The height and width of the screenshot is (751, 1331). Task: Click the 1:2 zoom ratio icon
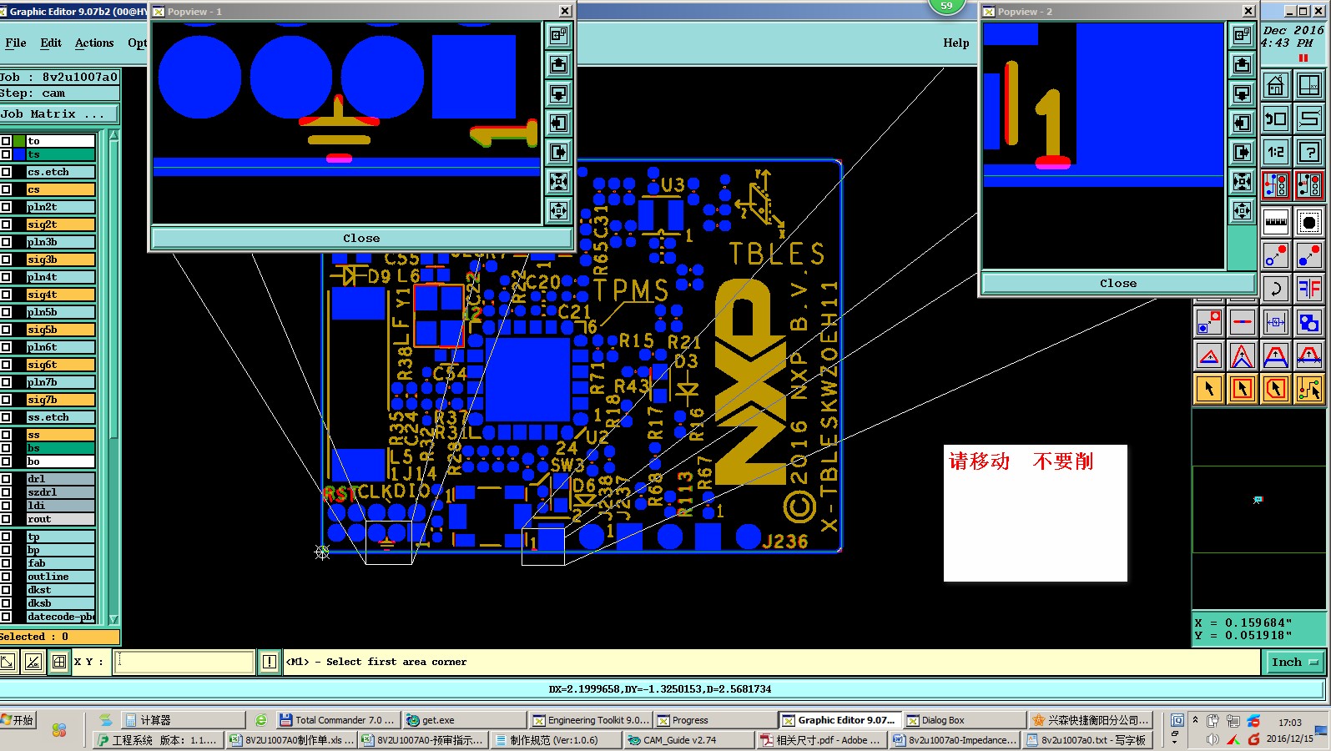click(x=1275, y=152)
